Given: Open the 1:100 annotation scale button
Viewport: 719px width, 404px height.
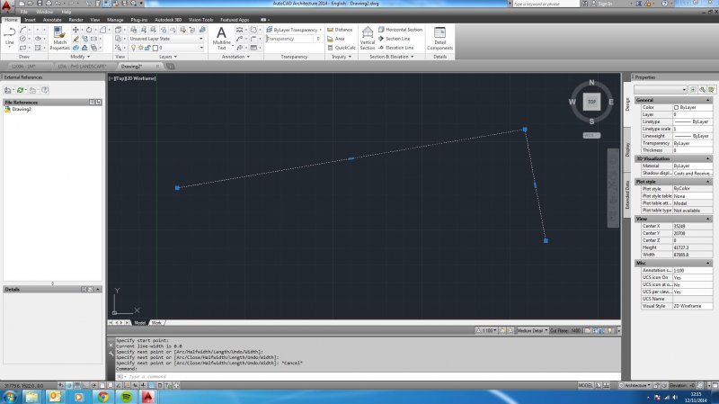Looking at the screenshot, I should [486, 330].
